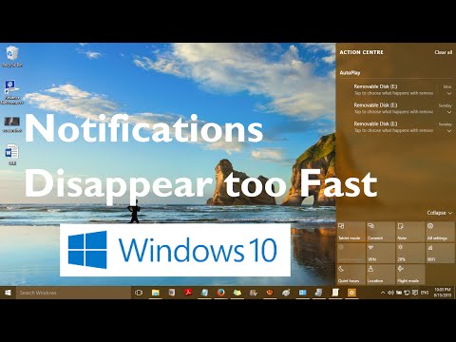Open Adobe Reader from the taskbar
Viewport: 456px width, 342px height.
[188, 293]
